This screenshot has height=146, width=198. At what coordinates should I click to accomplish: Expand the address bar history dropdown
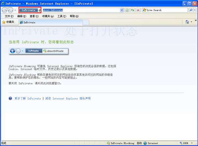(x=122, y=10)
